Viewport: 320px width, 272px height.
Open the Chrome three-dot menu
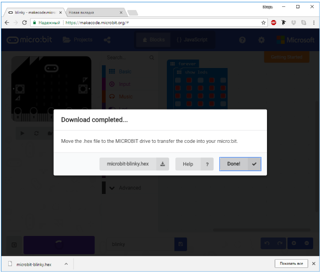313,22
